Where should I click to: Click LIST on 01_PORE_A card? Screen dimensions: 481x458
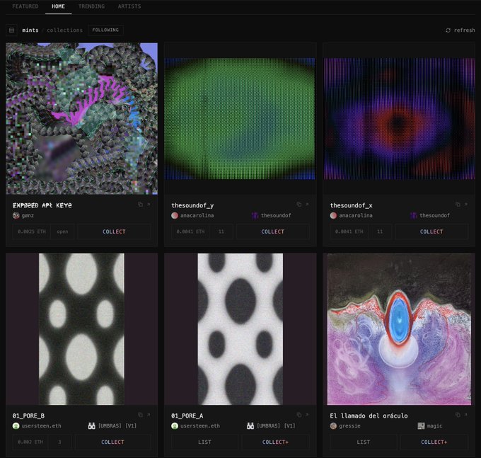(204, 442)
